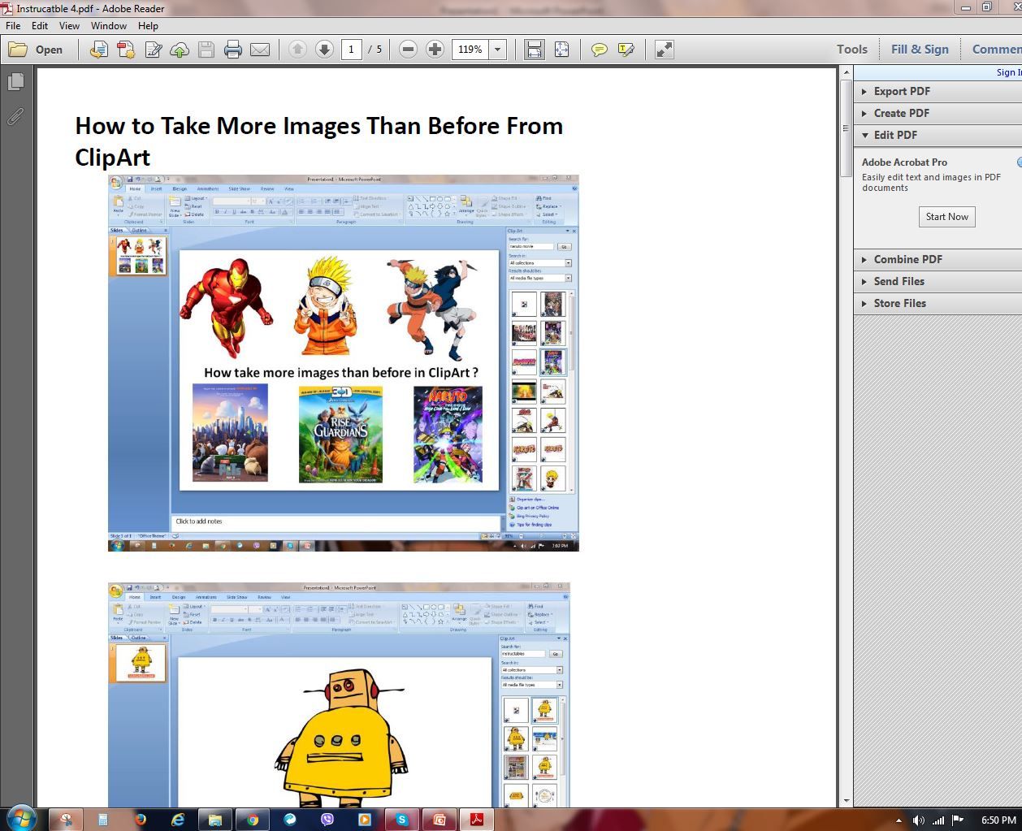Image resolution: width=1022 pixels, height=831 pixels.
Task: Click the Start Now button
Action: (x=946, y=217)
